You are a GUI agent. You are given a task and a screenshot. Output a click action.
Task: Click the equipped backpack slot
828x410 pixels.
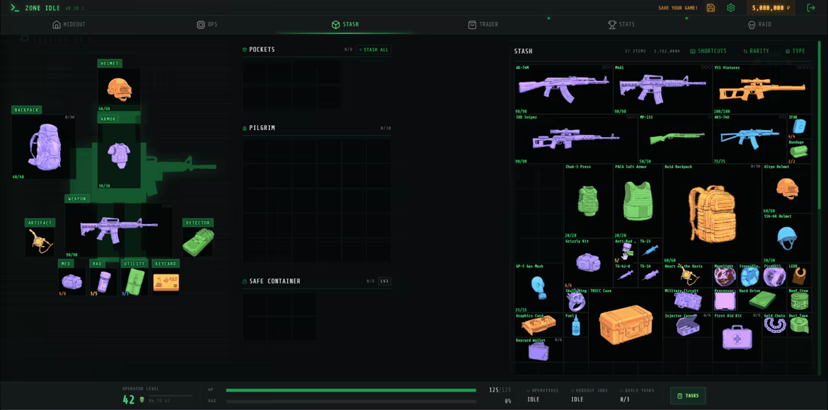[44, 147]
